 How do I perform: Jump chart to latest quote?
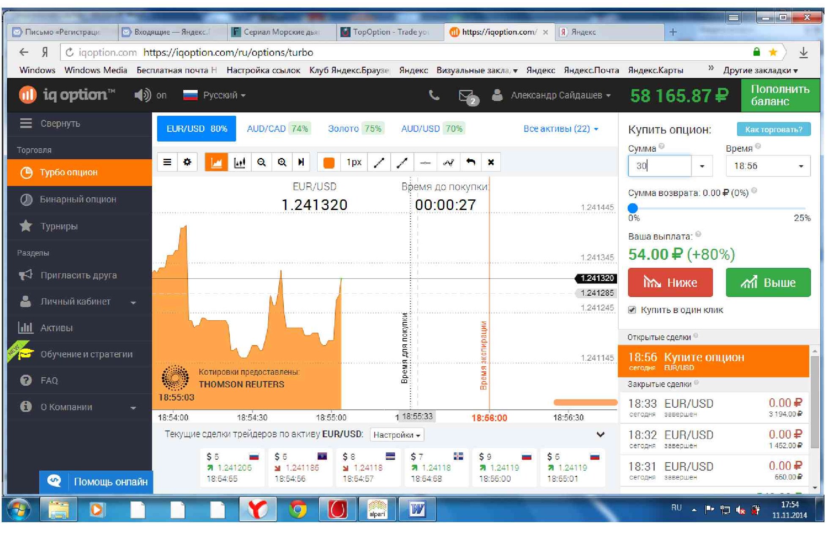click(x=301, y=162)
